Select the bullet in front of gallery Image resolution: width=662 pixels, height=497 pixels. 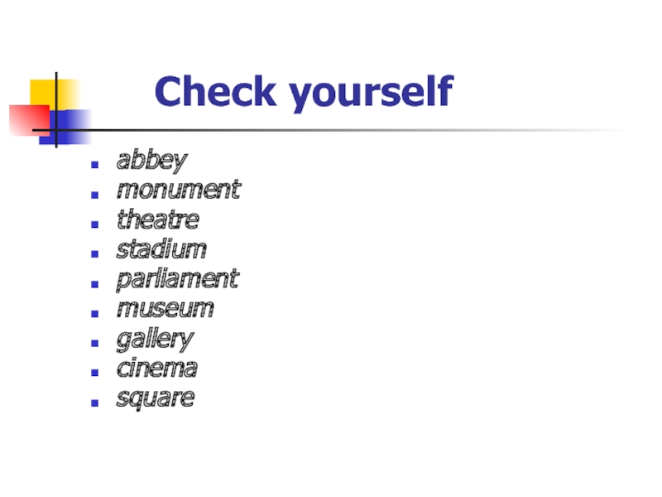[97, 341]
